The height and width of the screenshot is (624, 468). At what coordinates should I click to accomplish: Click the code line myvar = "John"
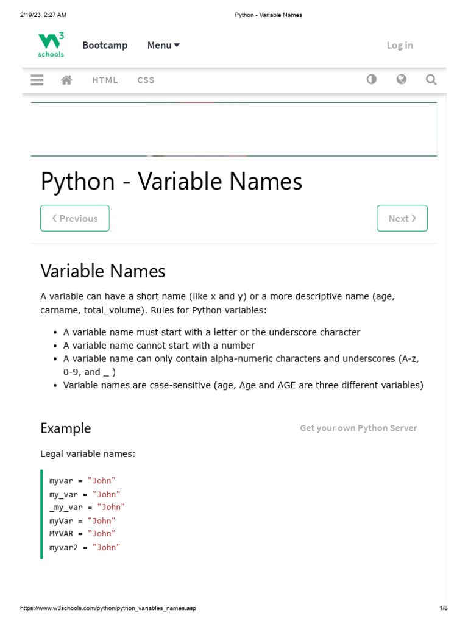coord(82,481)
